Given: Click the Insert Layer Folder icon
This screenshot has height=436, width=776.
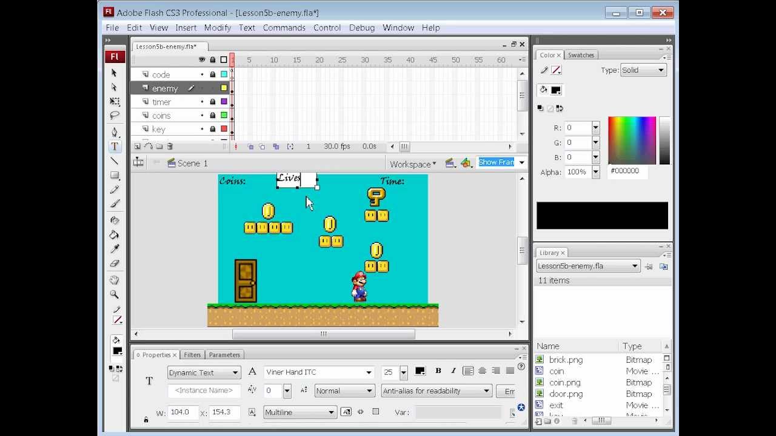Looking at the screenshot, I should pyautogui.click(x=159, y=147).
